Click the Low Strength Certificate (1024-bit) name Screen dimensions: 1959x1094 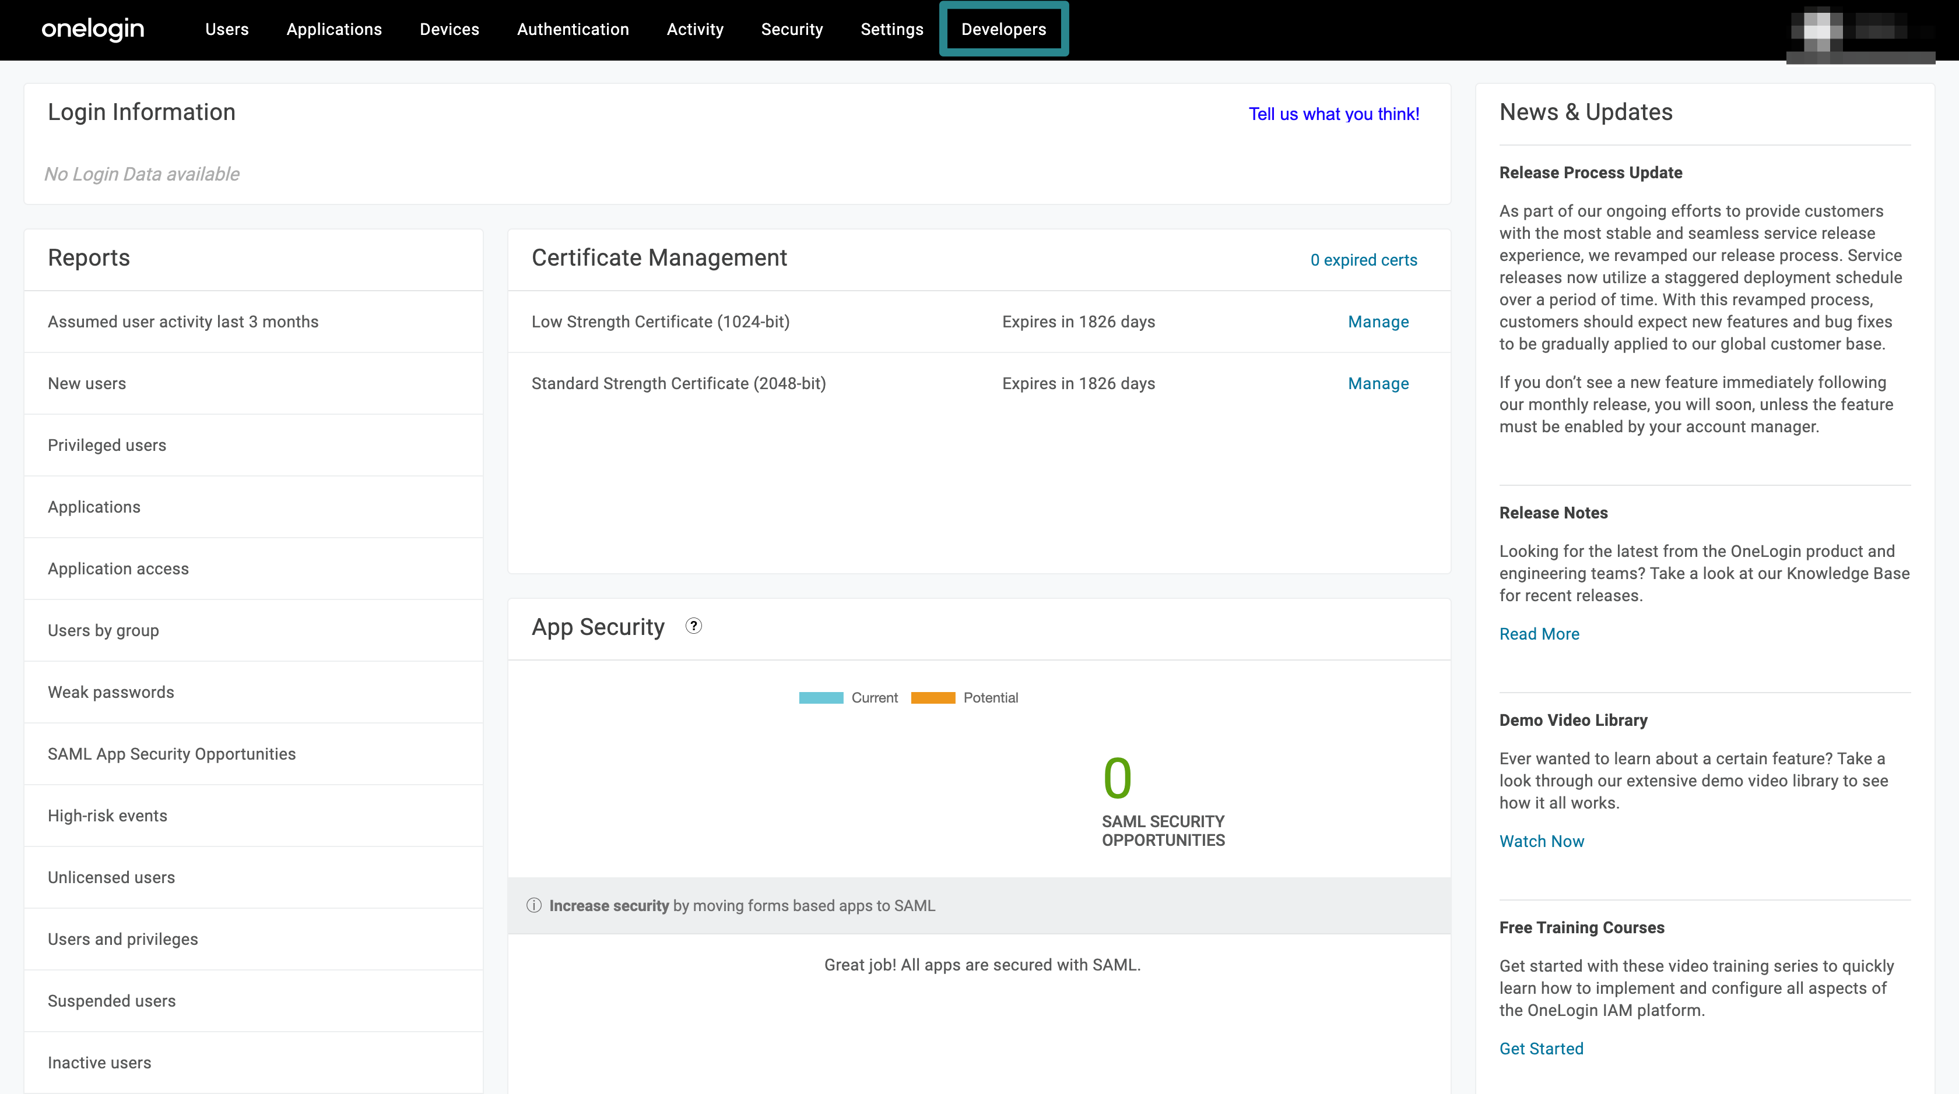point(660,322)
